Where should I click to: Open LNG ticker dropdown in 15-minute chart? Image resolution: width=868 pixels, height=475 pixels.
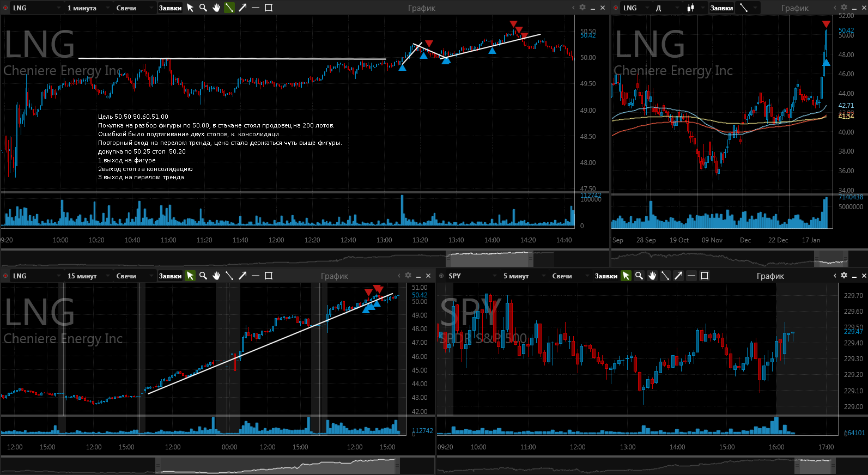37,276
